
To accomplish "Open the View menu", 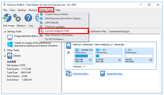I will [x=12, y=10].
